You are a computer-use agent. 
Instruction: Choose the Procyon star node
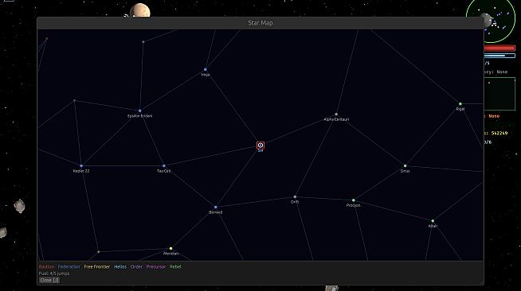click(354, 200)
